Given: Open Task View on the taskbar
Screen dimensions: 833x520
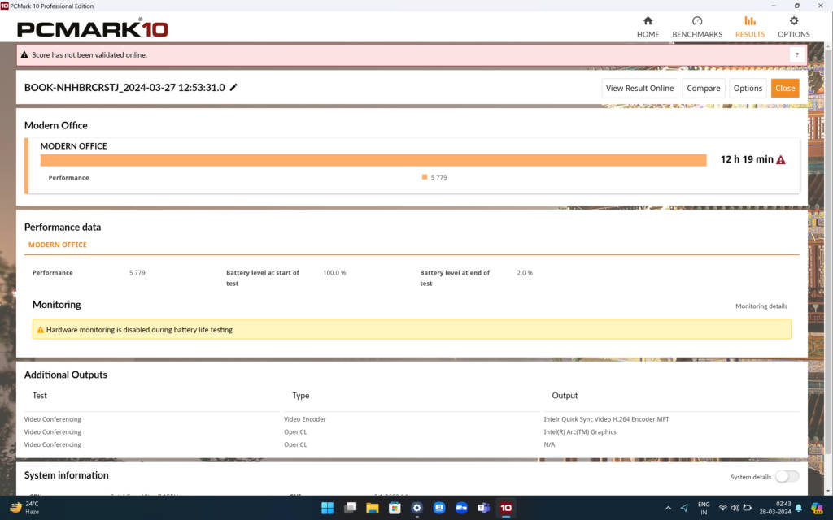Looking at the screenshot, I should (350, 508).
